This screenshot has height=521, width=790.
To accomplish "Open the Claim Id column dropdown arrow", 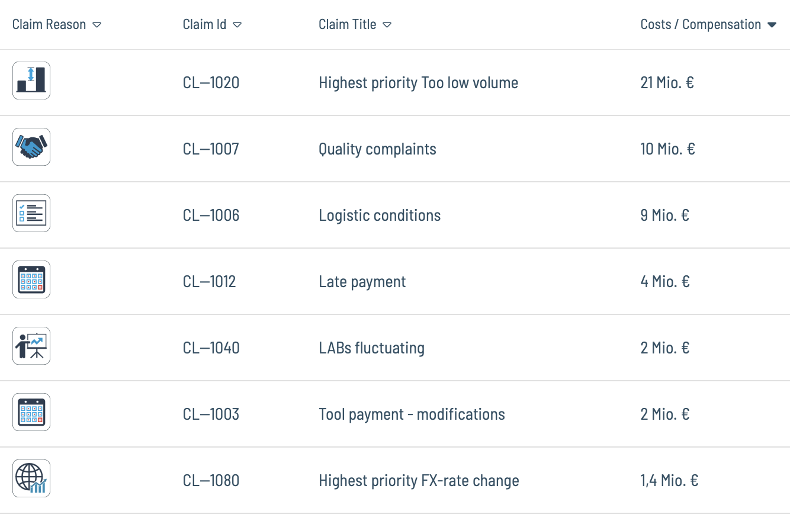I will click(x=237, y=25).
